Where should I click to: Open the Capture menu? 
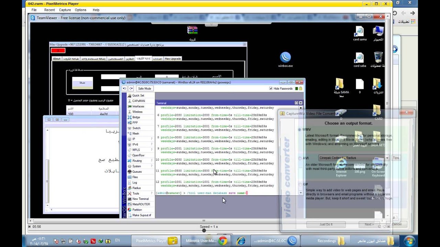point(65,10)
